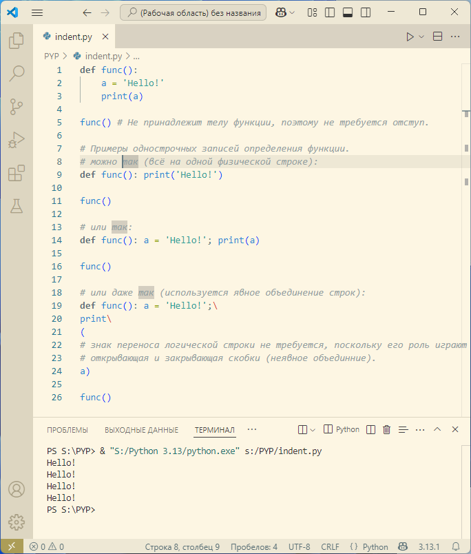
Task: Toggle the bottom panel visibility
Action: [348, 12]
